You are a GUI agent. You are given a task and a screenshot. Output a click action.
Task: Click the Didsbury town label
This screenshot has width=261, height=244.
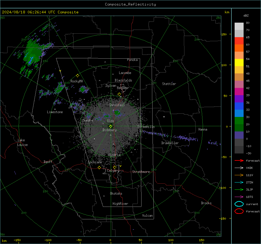coord(109,130)
